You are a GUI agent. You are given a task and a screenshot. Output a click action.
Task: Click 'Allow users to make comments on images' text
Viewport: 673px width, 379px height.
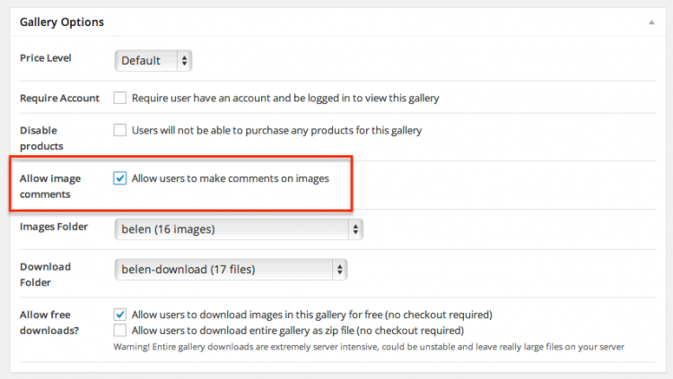point(231,178)
